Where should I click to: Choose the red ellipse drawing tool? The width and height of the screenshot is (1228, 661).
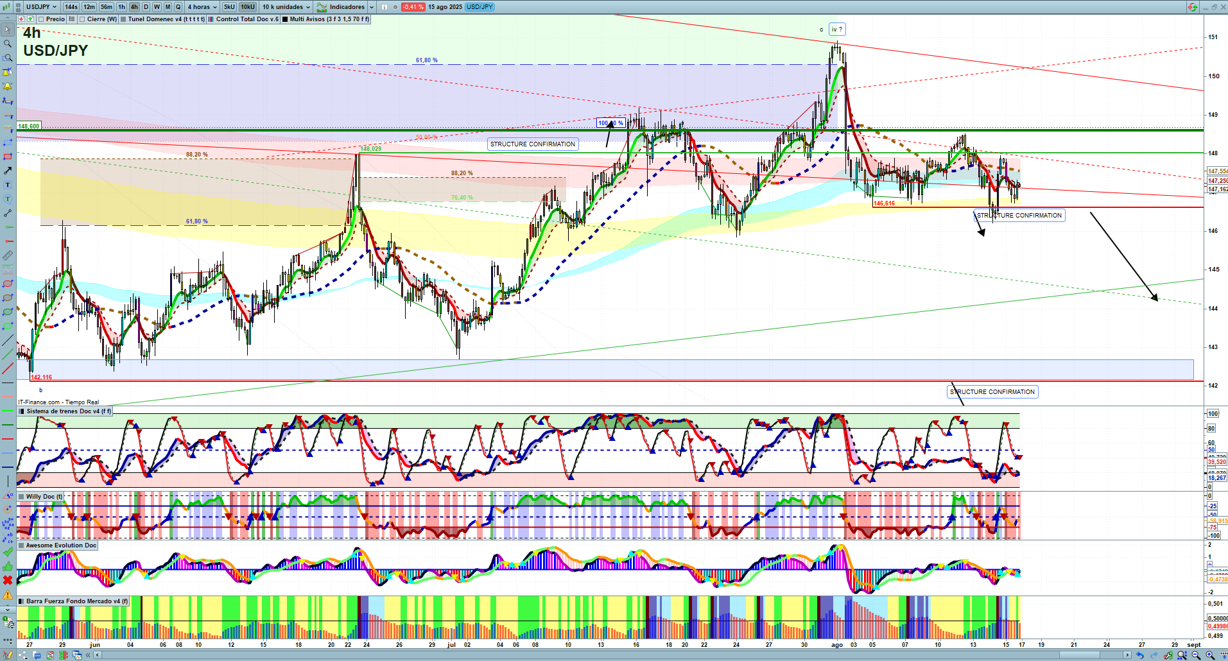click(x=8, y=284)
